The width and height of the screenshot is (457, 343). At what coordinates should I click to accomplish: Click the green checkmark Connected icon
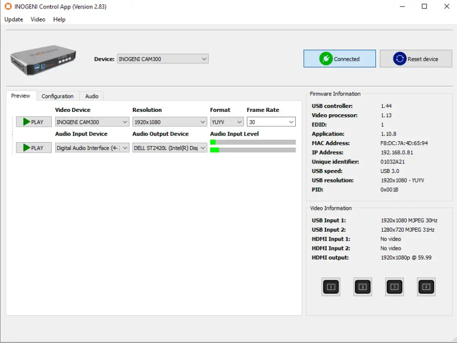point(327,58)
